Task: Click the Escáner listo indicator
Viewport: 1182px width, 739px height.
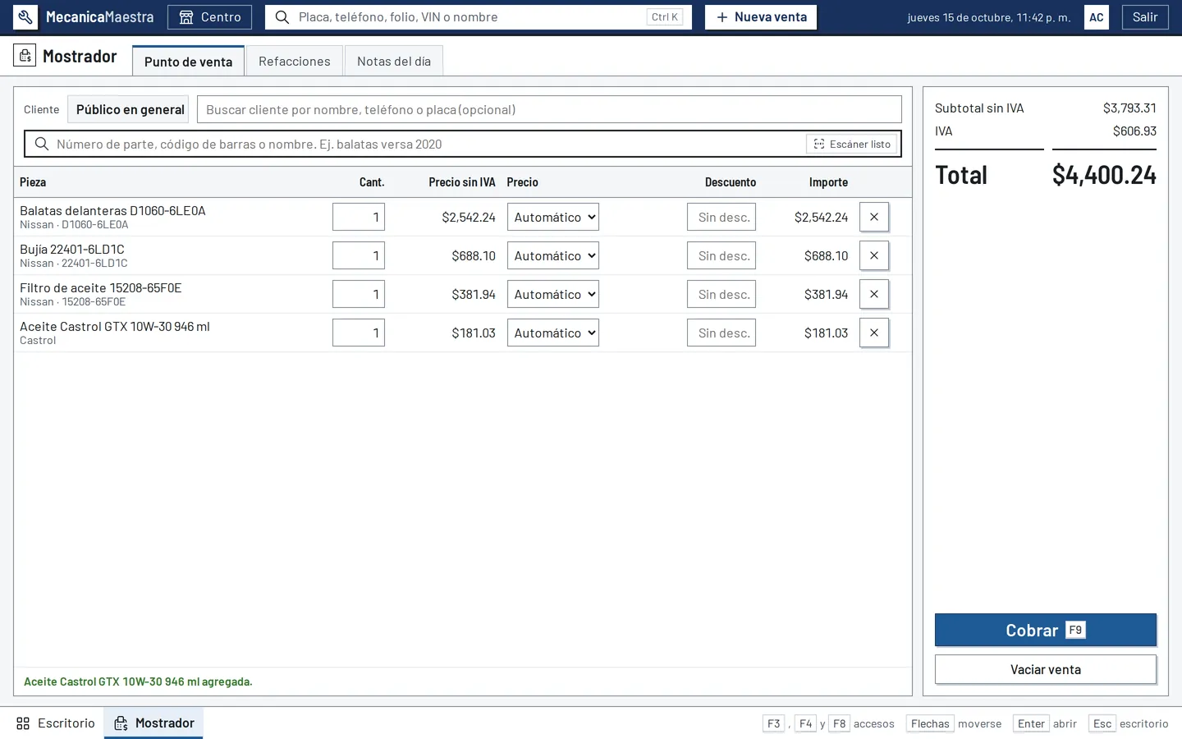Action: (852, 144)
